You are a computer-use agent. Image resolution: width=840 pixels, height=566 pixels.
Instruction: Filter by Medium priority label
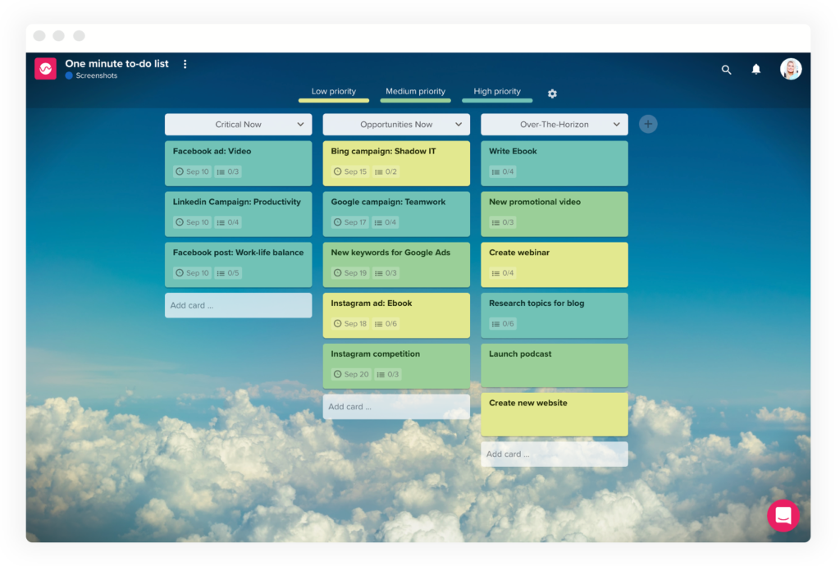pyautogui.click(x=415, y=92)
